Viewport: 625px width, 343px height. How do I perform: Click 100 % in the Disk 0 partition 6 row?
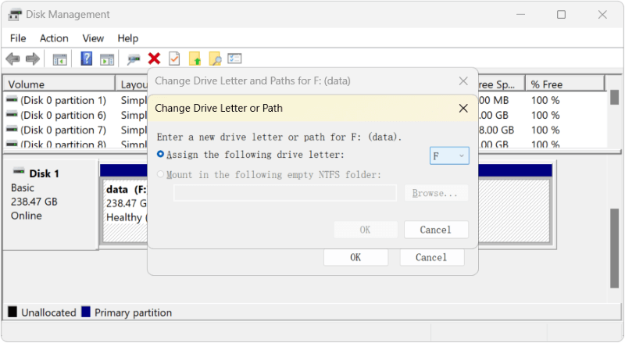(545, 116)
